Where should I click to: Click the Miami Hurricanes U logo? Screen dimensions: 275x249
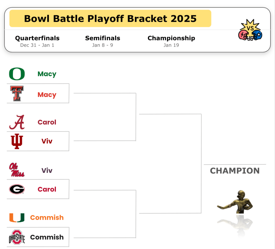click(17, 218)
